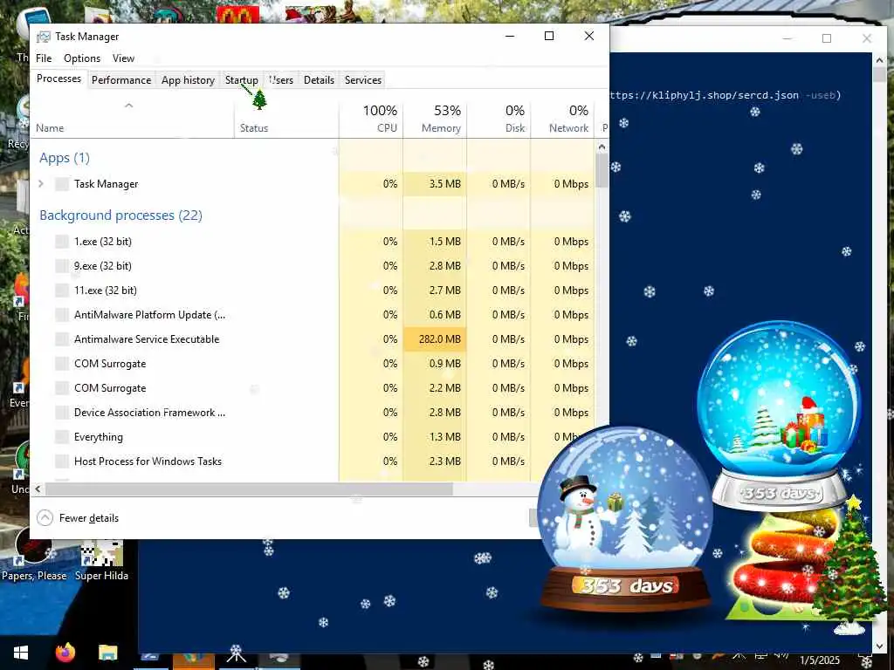Click the vertical scrollbar thumb in Task Manager

point(602,170)
